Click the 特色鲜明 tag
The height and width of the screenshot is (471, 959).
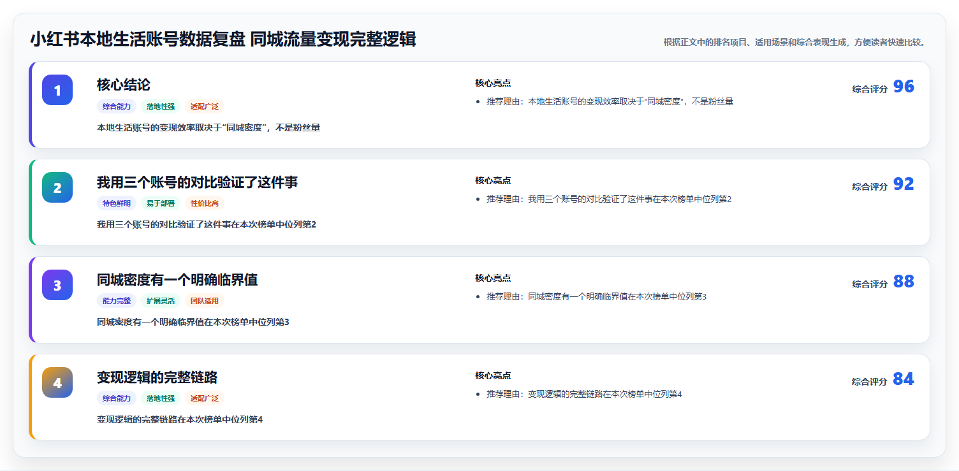[x=117, y=204]
